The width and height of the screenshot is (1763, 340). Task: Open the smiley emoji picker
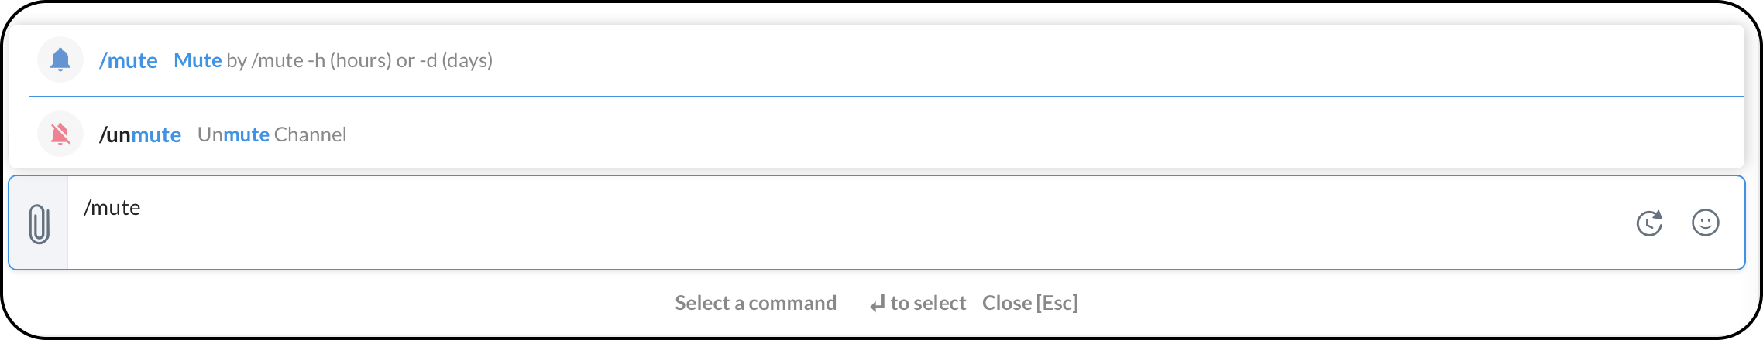point(1705,223)
